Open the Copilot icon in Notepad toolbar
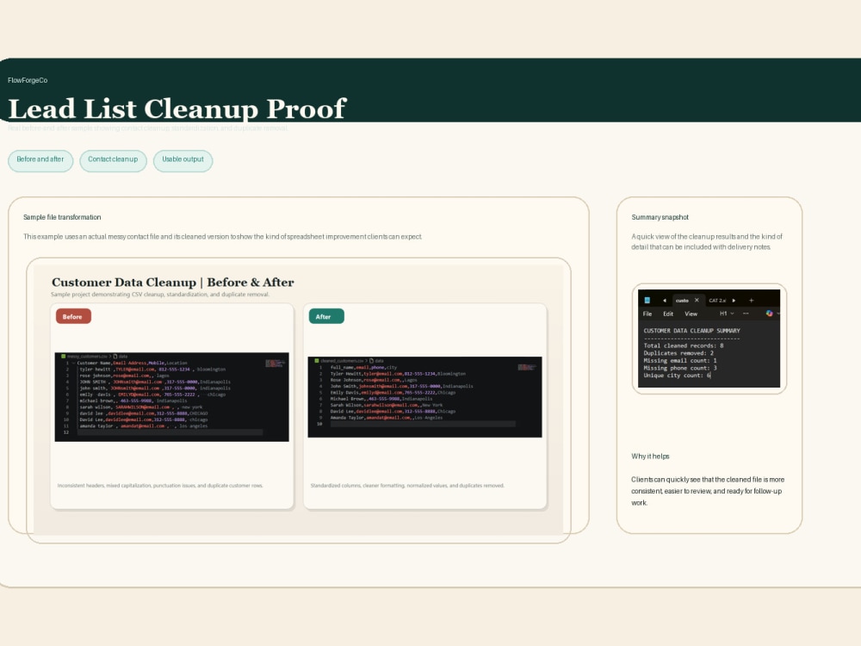Viewport: 861px width, 646px height. [769, 314]
